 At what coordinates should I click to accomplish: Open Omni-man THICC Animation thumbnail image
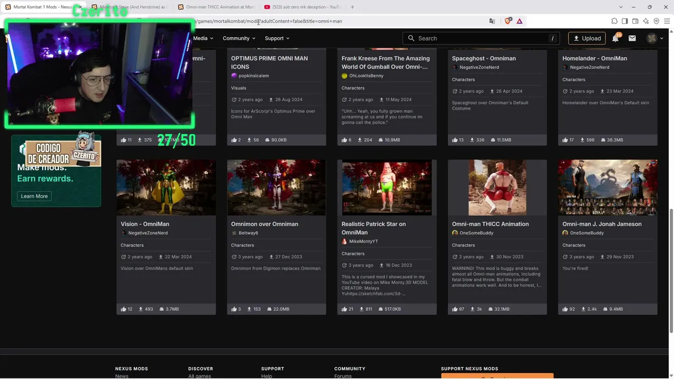[498, 187]
